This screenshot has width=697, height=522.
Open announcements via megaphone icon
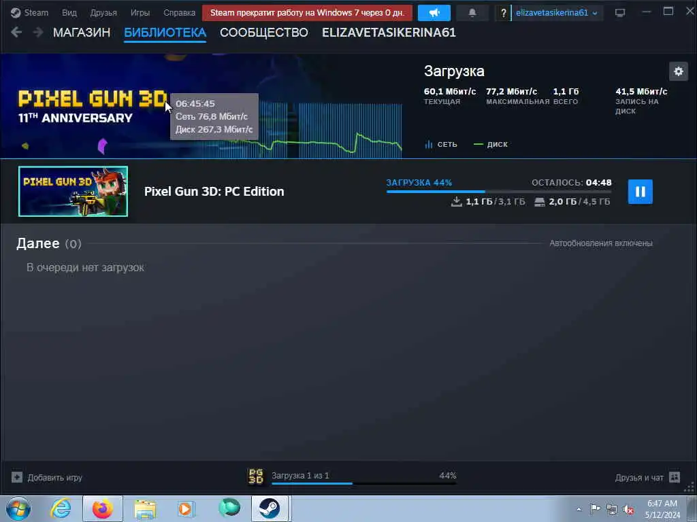pos(434,13)
